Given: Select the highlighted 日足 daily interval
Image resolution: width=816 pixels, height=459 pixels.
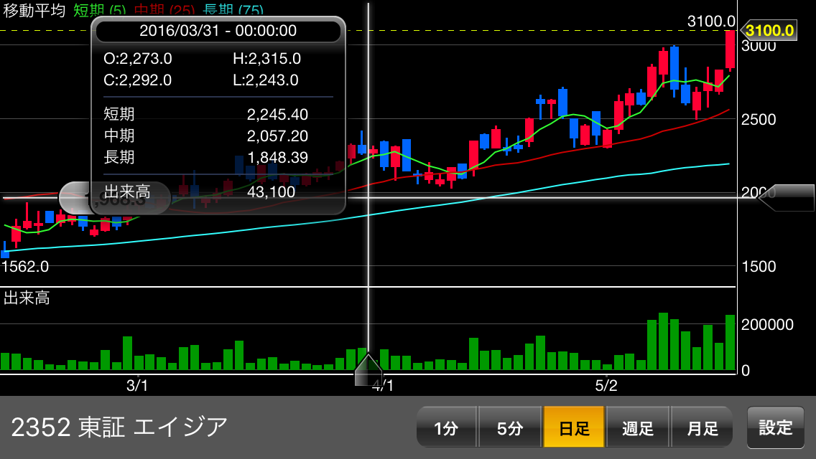Looking at the screenshot, I should 574,428.
